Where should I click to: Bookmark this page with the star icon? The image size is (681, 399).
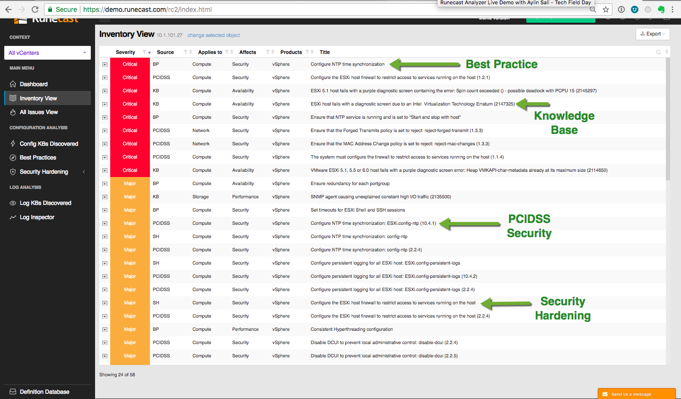coord(606,9)
